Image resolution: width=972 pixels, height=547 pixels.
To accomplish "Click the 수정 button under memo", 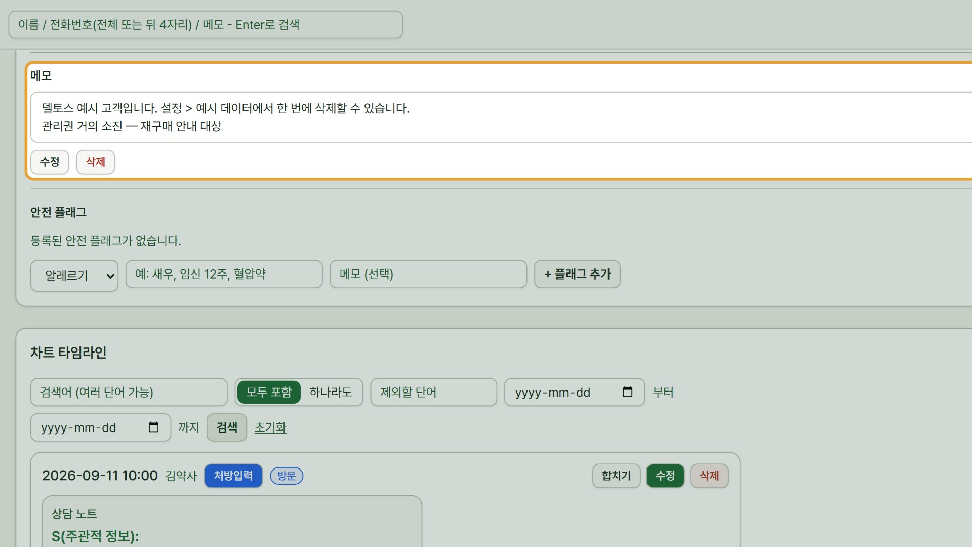I will pos(50,162).
